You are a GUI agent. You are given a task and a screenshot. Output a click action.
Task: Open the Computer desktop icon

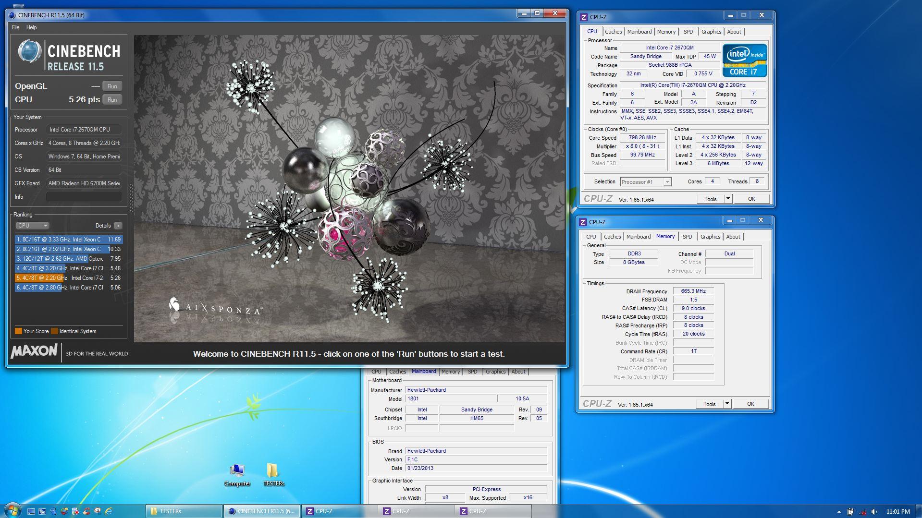click(237, 475)
